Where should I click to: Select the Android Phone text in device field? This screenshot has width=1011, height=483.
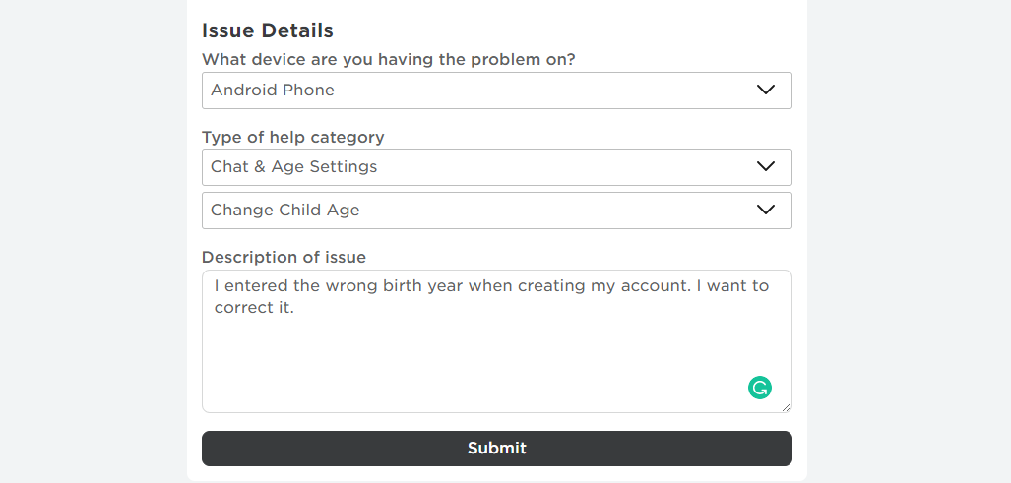[x=273, y=91]
